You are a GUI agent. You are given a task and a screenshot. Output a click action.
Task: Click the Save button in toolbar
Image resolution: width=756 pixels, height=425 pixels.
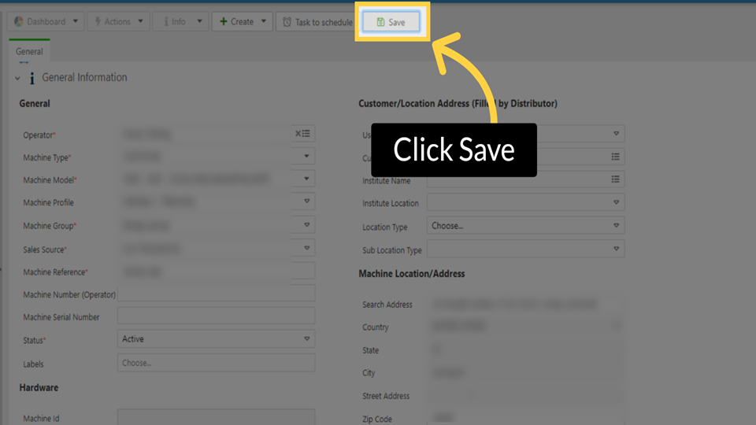pyautogui.click(x=391, y=22)
